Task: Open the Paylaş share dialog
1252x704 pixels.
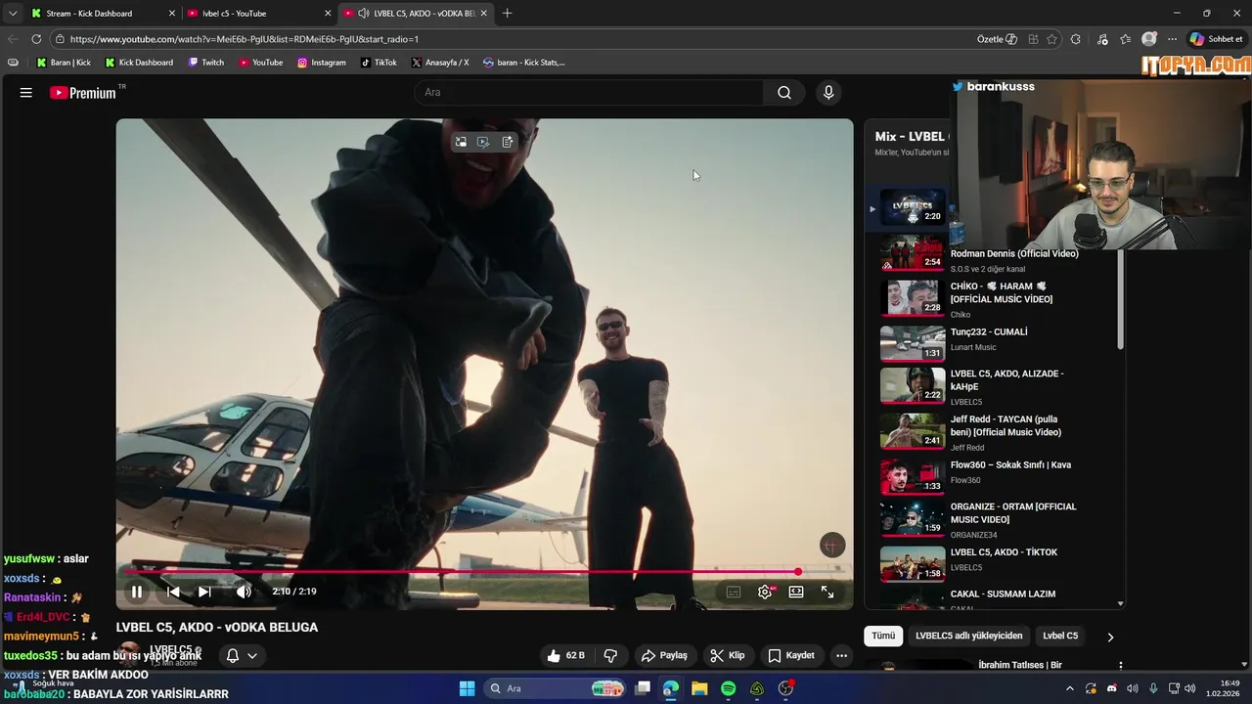Action: coord(664,655)
